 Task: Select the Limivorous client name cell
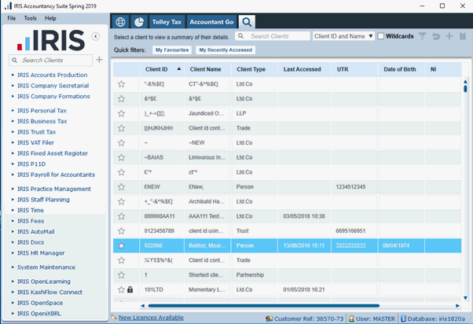(207, 157)
